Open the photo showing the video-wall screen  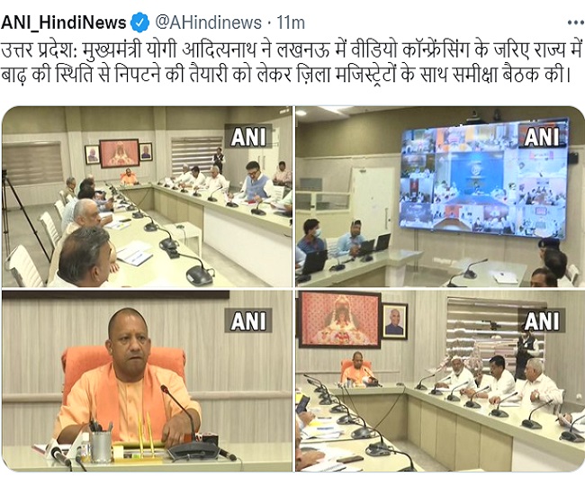(439, 196)
